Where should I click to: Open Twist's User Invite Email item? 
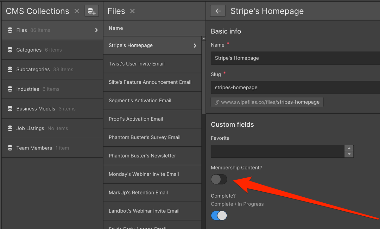pos(152,64)
